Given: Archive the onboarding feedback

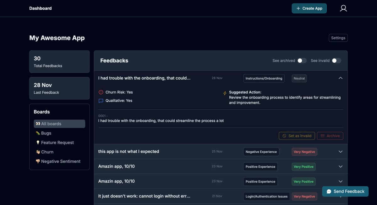Looking at the screenshot, I should [330, 136].
